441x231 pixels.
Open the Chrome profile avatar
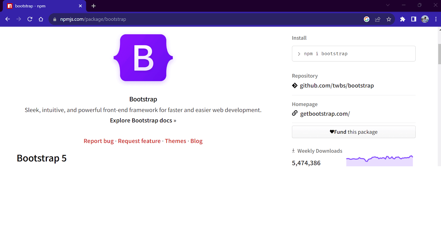coord(425,19)
